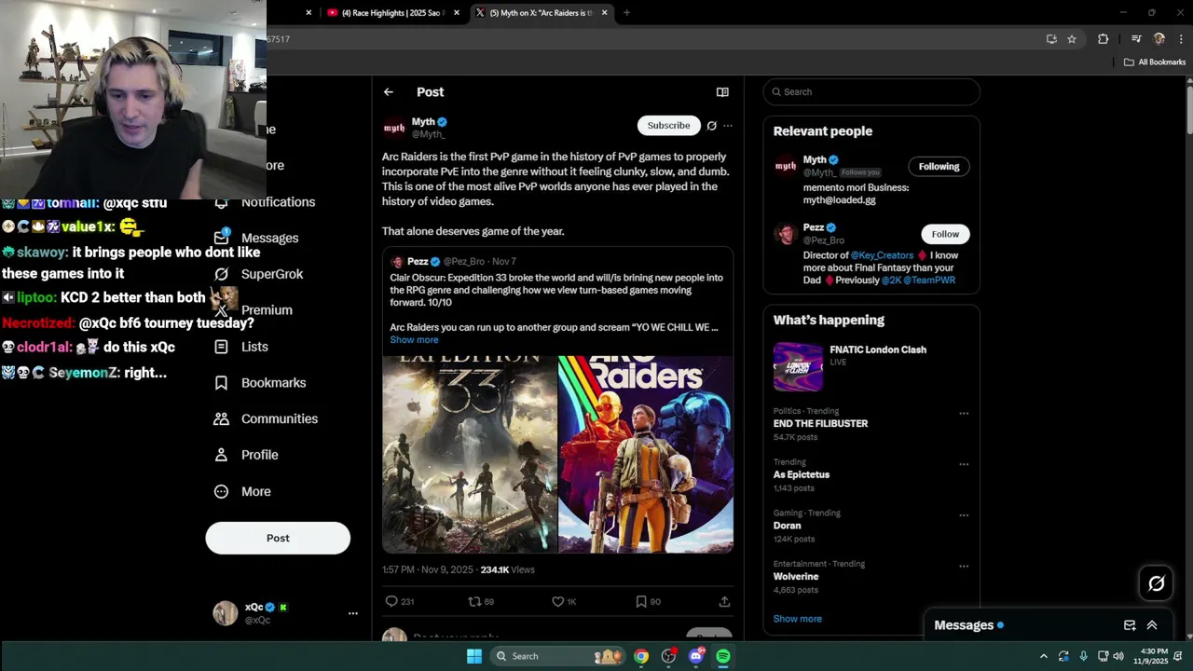
Task: Open the All Bookmarks folder
Action: click(x=1154, y=62)
